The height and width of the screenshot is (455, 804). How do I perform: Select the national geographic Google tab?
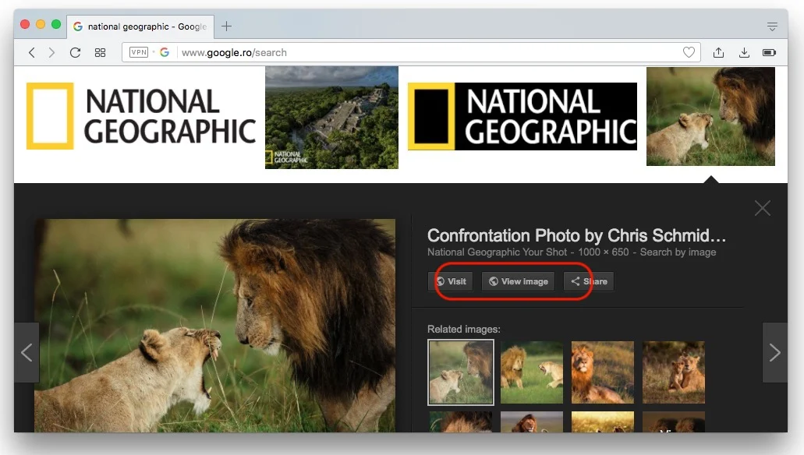pos(140,26)
